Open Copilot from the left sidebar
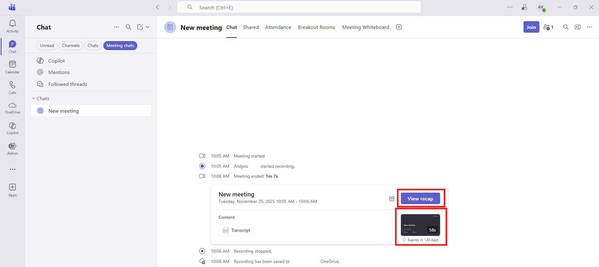The height and width of the screenshot is (267, 599). tap(12, 128)
